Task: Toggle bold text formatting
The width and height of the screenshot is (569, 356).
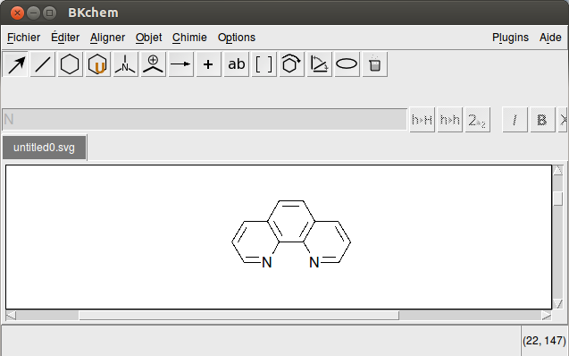Action: click(x=542, y=120)
